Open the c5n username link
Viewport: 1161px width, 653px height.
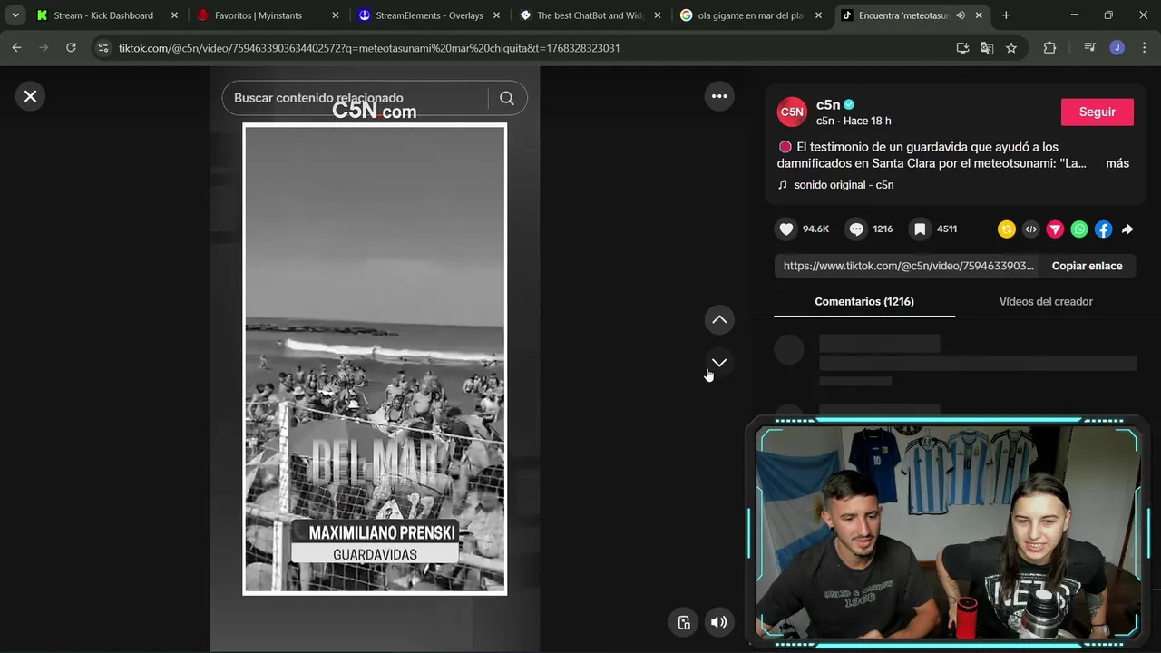coord(827,104)
